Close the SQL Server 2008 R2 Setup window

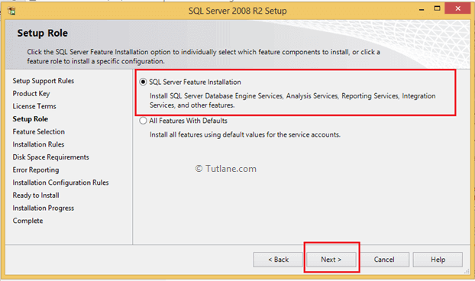click(x=457, y=8)
